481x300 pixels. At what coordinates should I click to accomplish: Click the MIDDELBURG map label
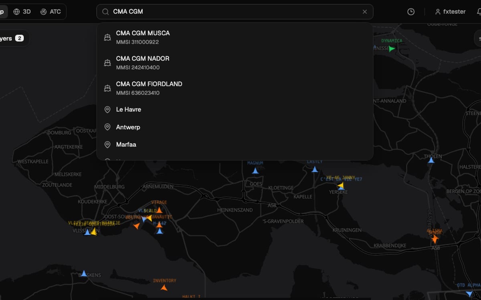click(109, 187)
